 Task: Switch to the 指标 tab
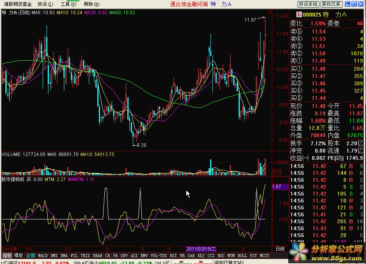pos(7,256)
